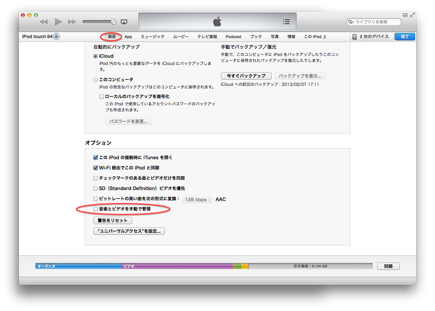435x311 pixels.
Task: Enable 音楽とビデオを手動で管理 checkbox
Action: click(x=96, y=209)
